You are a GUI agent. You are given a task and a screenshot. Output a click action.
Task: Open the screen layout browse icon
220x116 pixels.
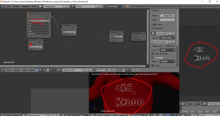[41, 6]
